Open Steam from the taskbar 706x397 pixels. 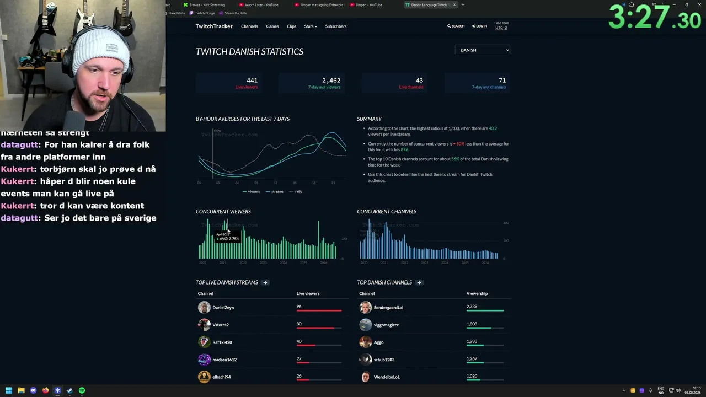tap(69, 390)
